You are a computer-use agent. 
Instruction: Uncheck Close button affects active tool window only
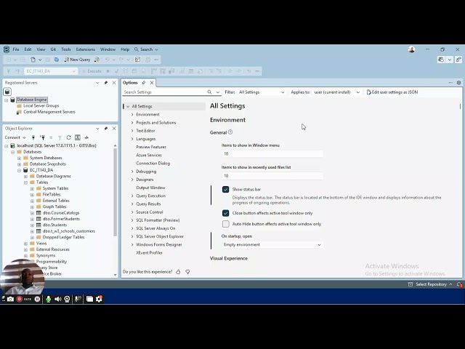226,213
